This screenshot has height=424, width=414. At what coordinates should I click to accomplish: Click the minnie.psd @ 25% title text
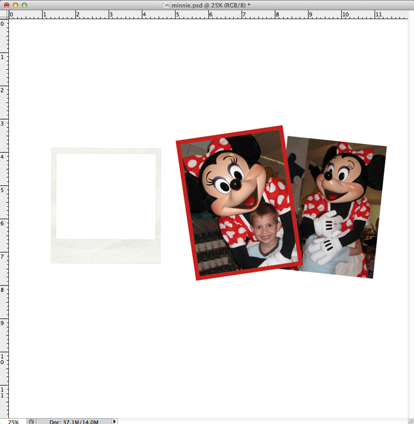(x=211, y=5)
